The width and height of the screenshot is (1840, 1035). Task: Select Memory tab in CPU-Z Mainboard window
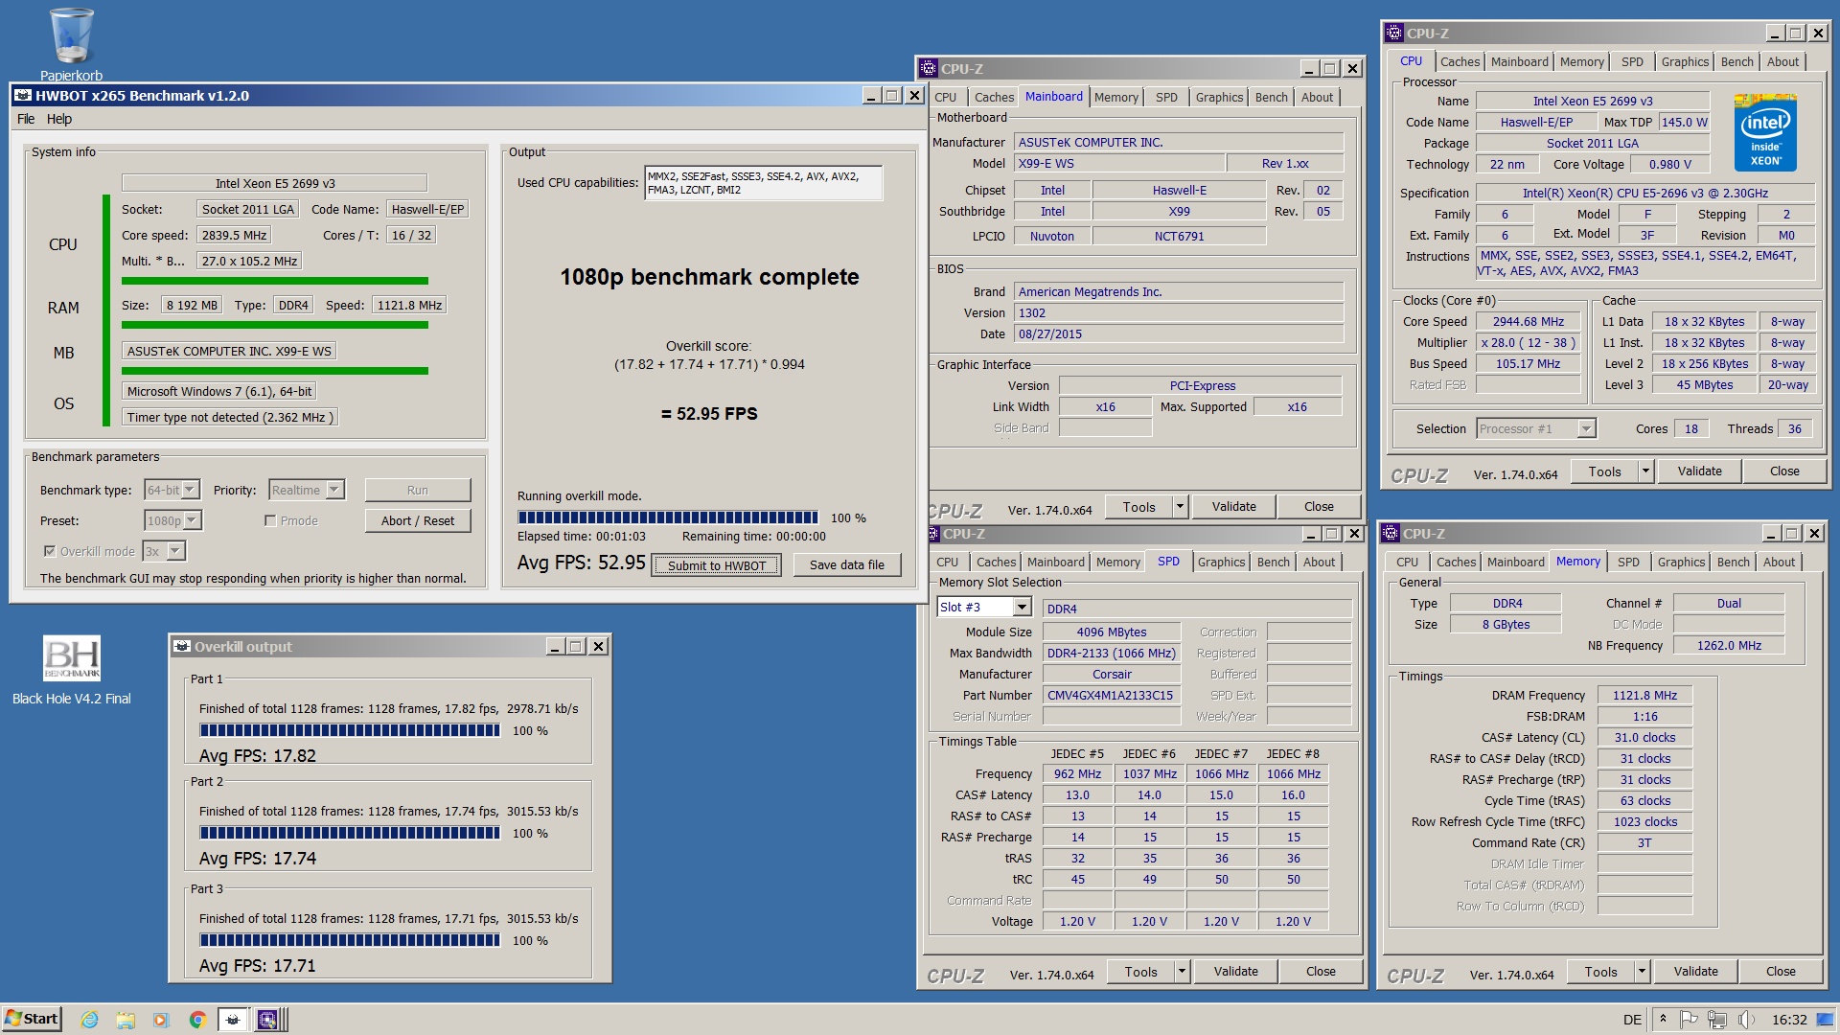[x=1116, y=97]
